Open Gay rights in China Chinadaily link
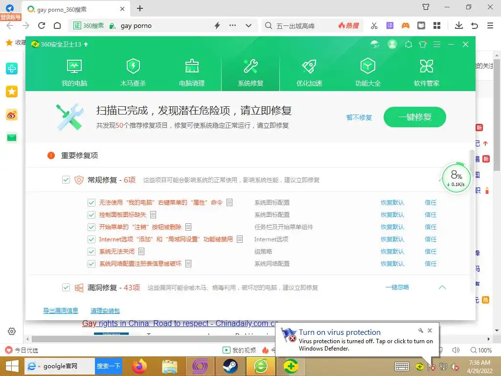This screenshot has height=376, width=501. click(180, 323)
